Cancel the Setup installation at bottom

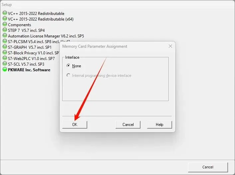(x=208, y=167)
